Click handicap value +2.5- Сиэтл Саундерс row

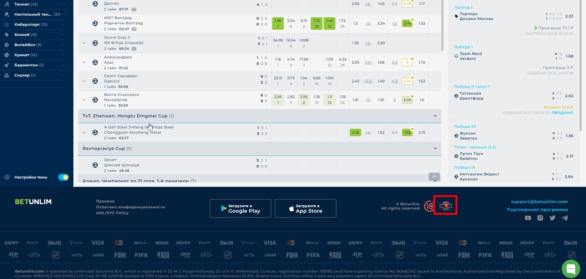click(x=368, y=81)
